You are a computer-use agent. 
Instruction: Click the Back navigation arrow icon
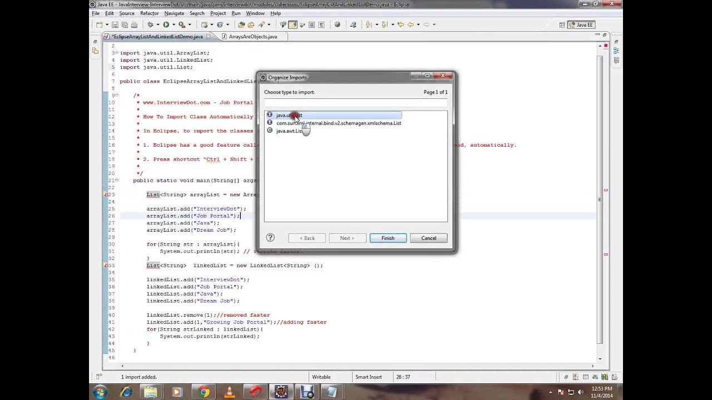click(x=411, y=24)
